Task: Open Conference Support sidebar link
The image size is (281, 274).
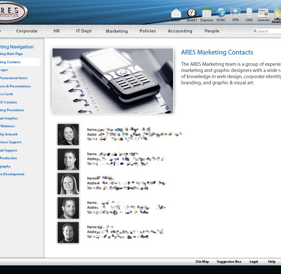Action: (10, 142)
